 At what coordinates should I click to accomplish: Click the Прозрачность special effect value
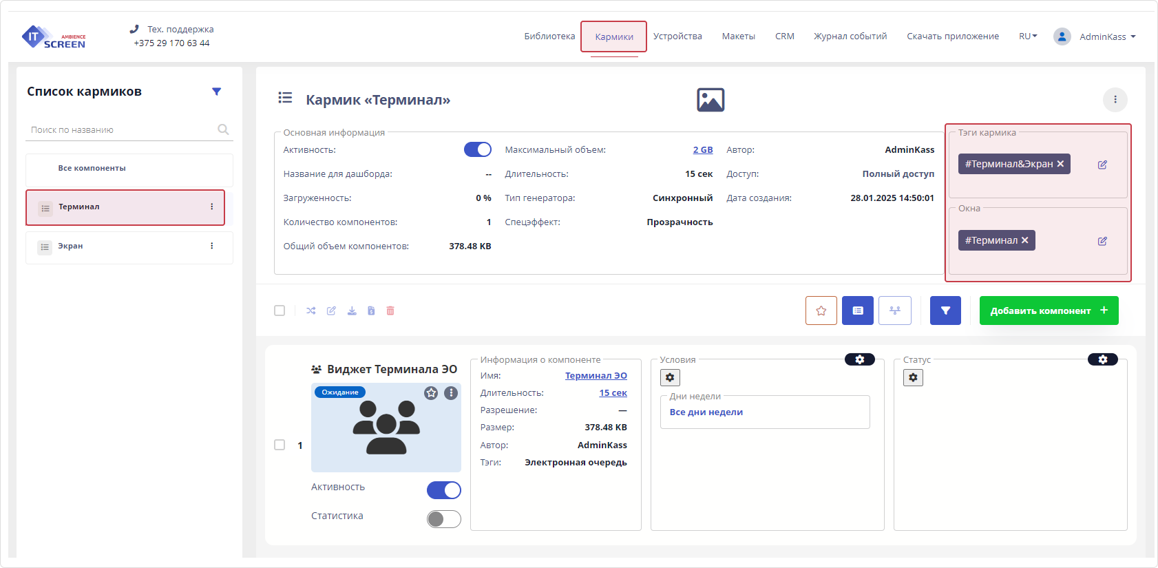click(680, 222)
